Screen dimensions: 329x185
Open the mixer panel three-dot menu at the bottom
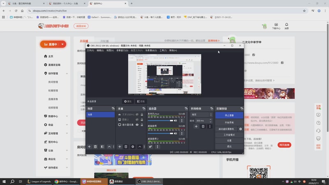click(x=158, y=147)
